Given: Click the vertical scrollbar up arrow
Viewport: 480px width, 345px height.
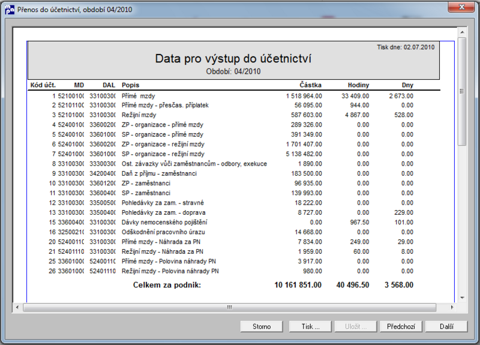Looking at the screenshot, I should coord(462,32).
